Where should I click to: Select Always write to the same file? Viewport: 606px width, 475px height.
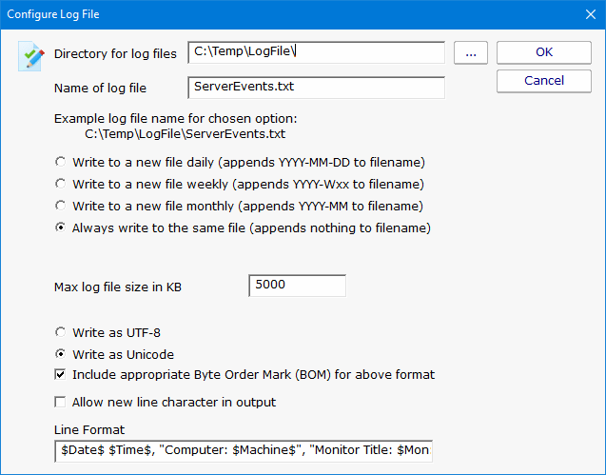(x=61, y=228)
